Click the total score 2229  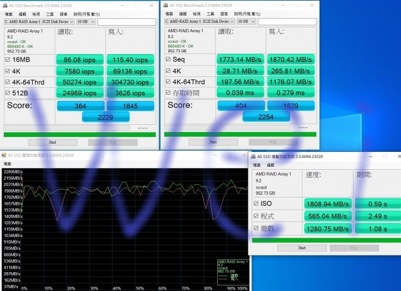tap(106, 117)
